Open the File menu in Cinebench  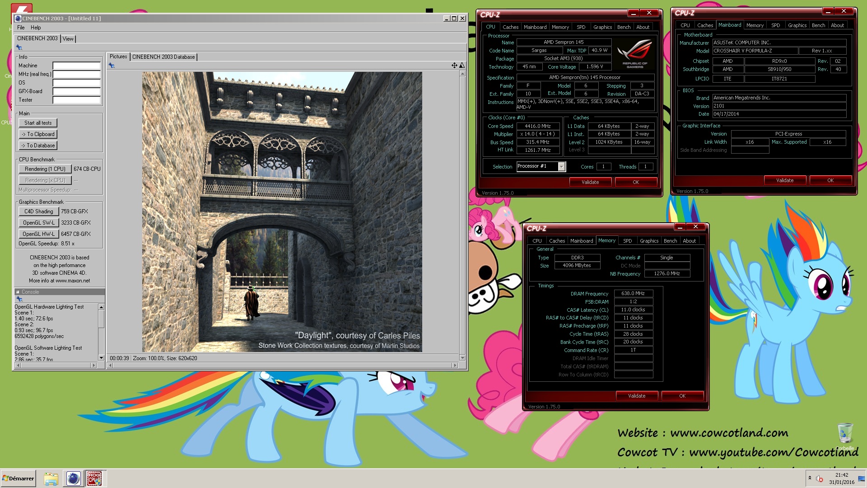(21, 28)
